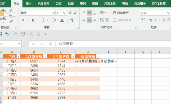Select cell containing 门店C

click(12, 70)
